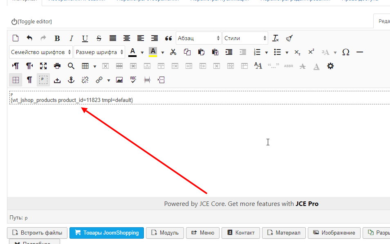Click the fullscreen expand icon
390x244 pixels.
[x=43, y=66]
